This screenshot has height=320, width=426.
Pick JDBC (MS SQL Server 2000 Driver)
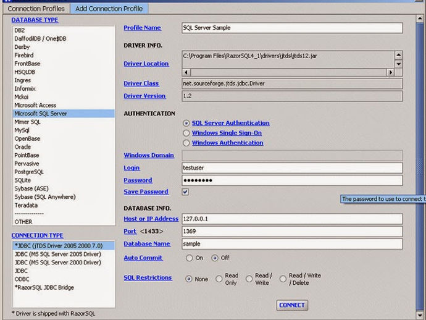(64, 263)
